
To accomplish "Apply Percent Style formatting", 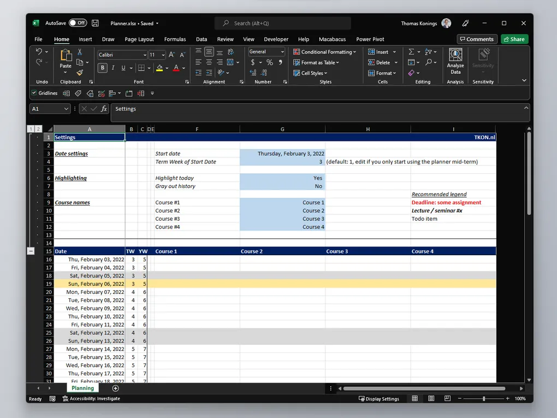I will 270,63.
